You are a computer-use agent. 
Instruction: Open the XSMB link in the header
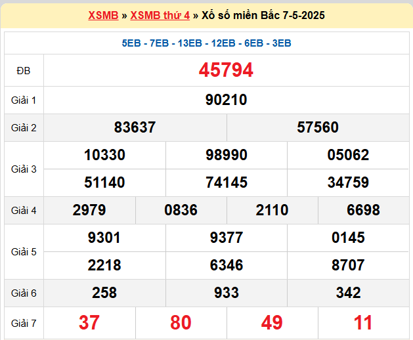point(103,15)
